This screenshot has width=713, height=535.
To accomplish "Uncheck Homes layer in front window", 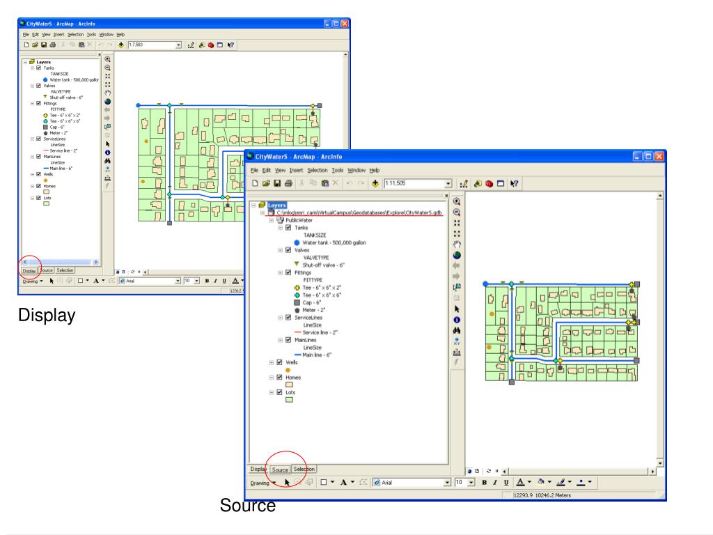I will [x=280, y=377].
